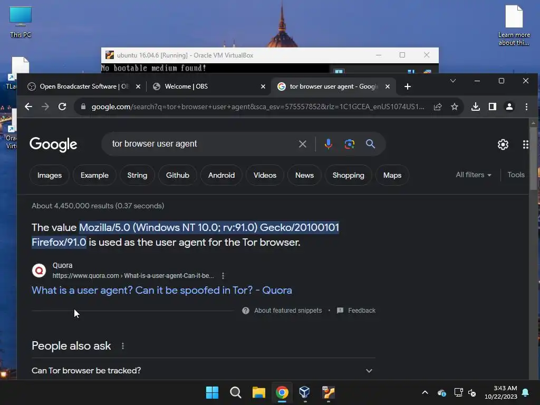Screen dimensions: 540x405
Task: Click the OneDrive tray icon
Action: (442, 392)
